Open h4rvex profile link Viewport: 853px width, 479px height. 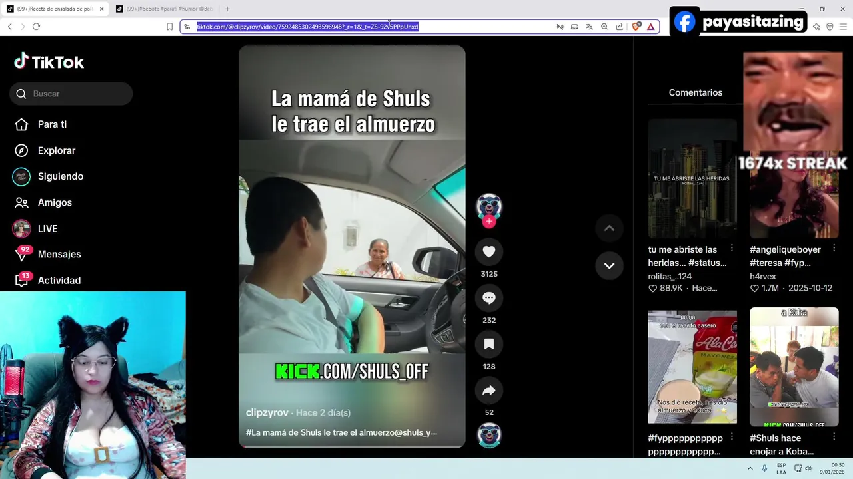pos(763,276)
